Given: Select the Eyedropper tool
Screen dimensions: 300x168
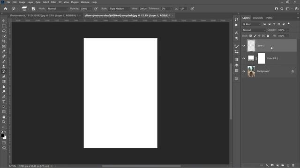Looking at the screenshot, I should tap(4, 51).
